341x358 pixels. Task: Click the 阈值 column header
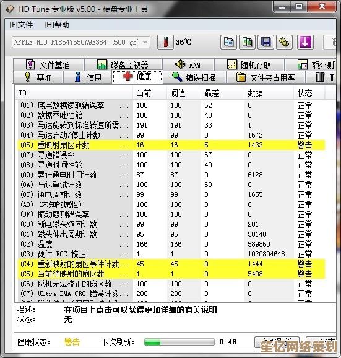(184, 93)
